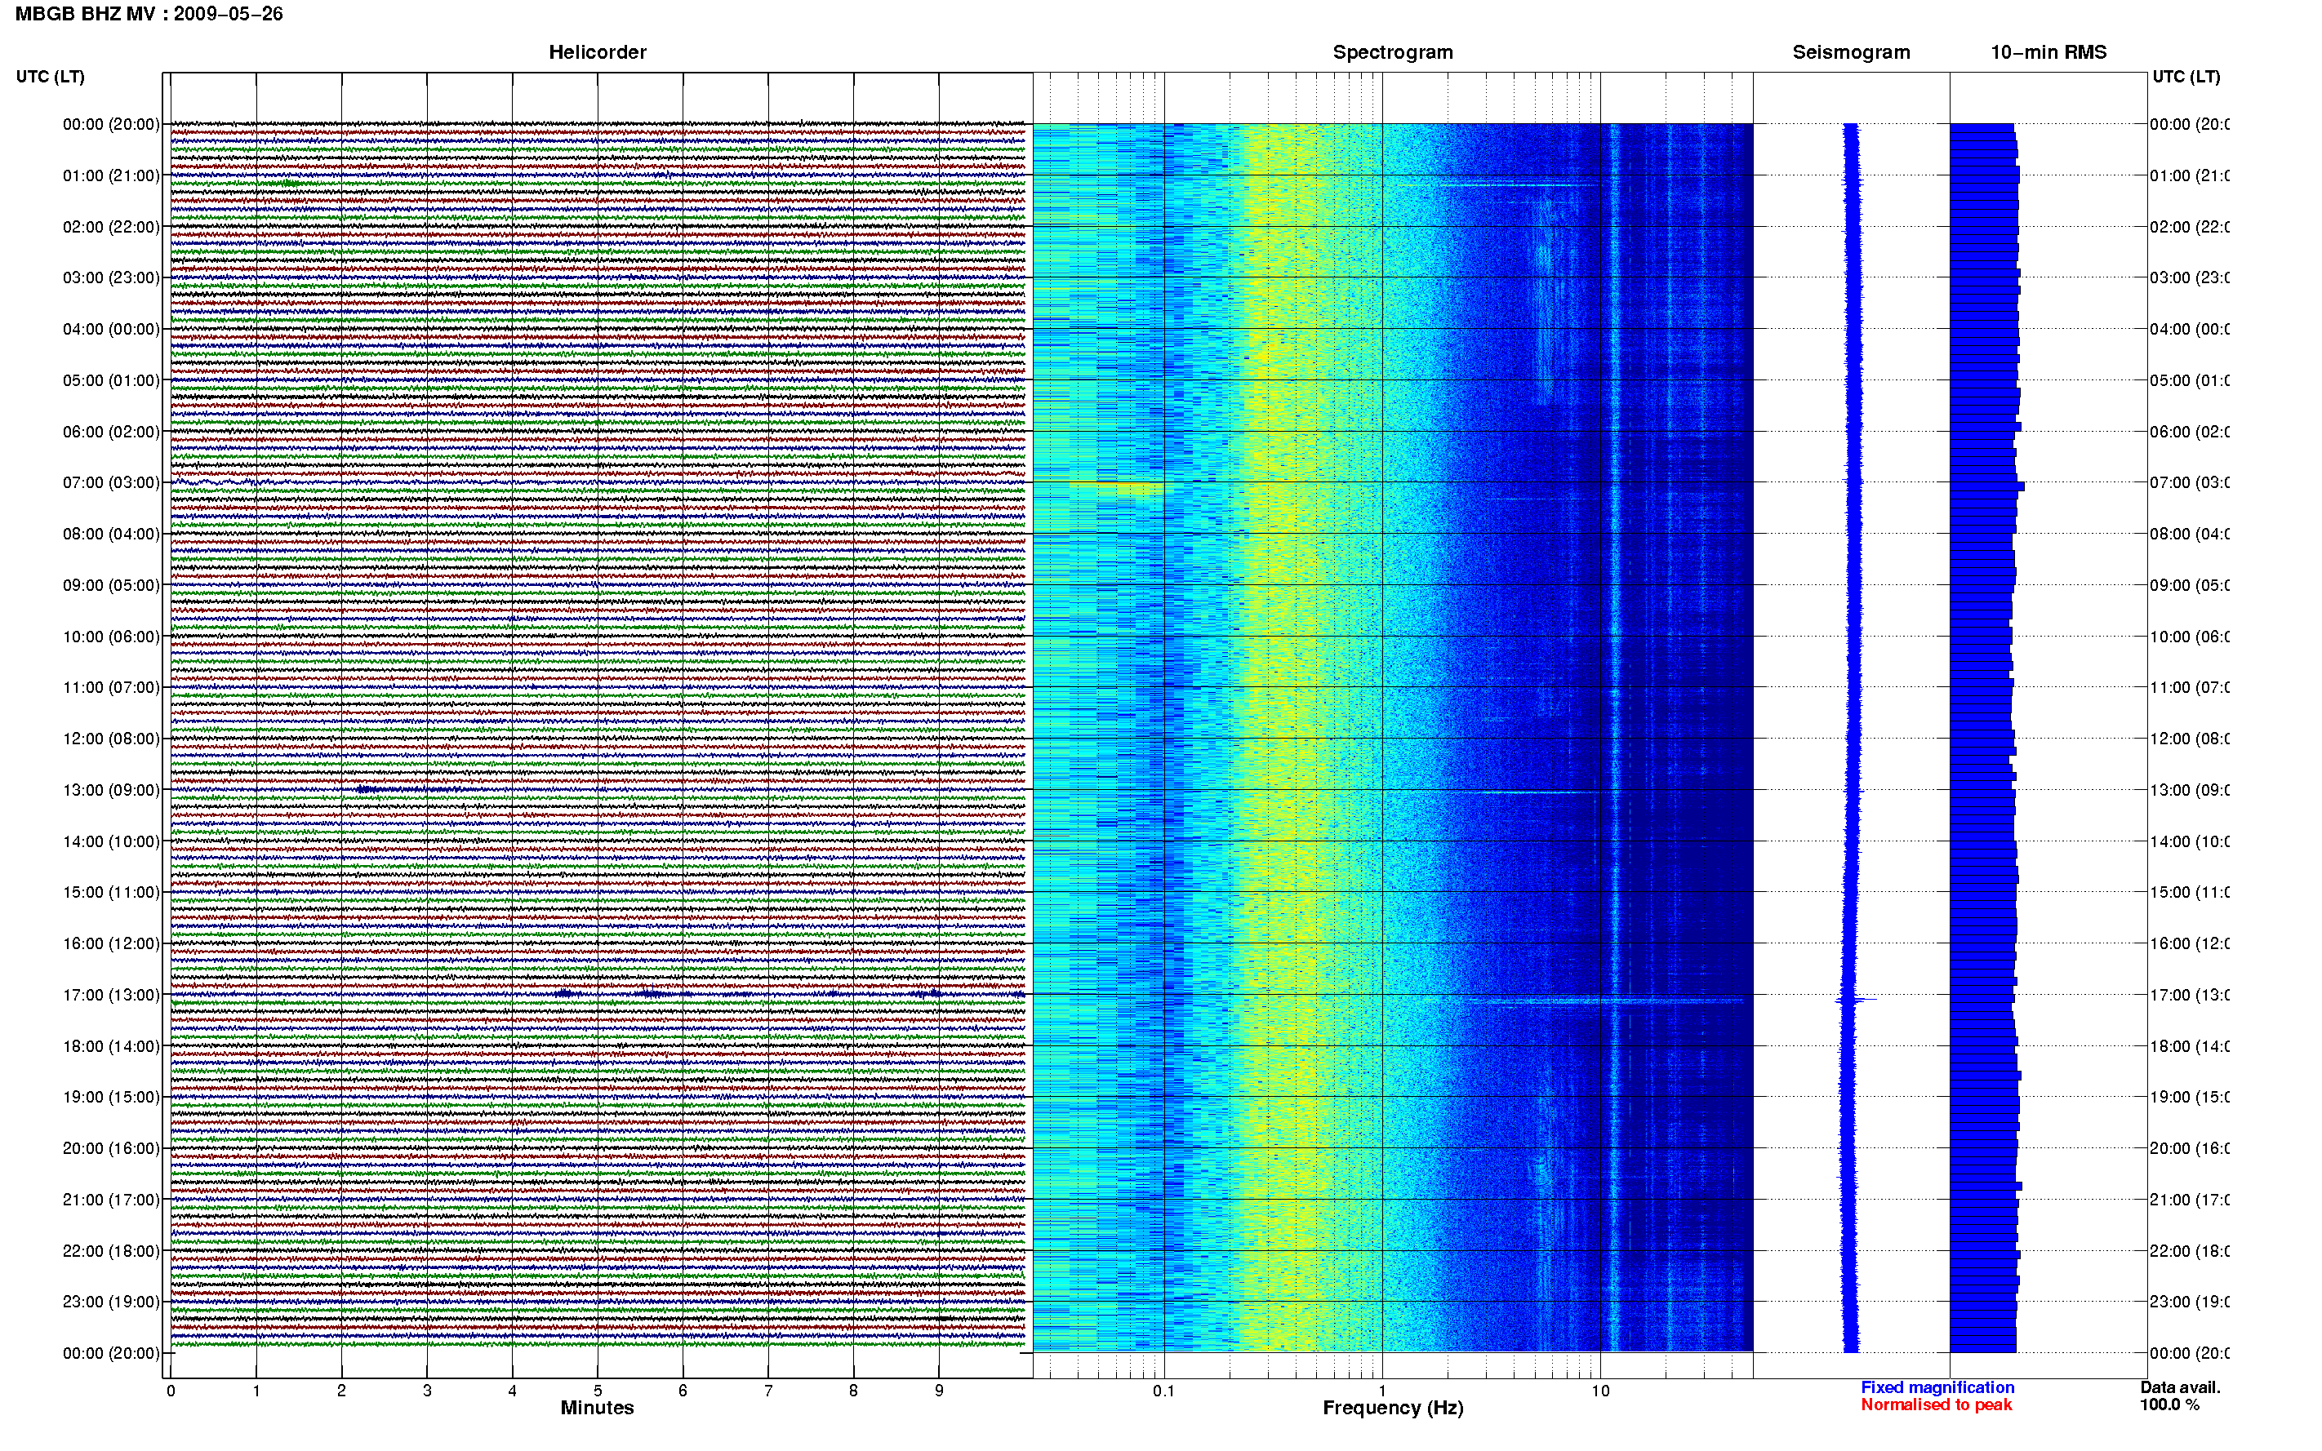The height and width of the screenshot is (1451, 2322).
Task: Click left time label 02:00 (22:00)
Action: point(111,227)
